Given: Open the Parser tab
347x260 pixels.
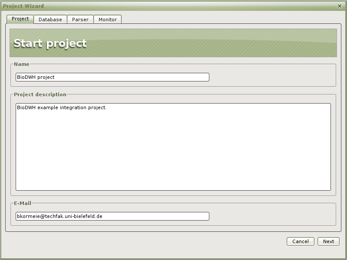Looking at the screenshot, I should pyautogui.click(x=80, y=19).
